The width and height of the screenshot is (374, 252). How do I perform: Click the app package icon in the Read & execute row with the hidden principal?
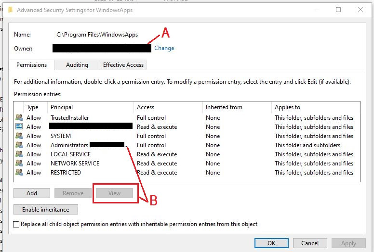(19, 126)
